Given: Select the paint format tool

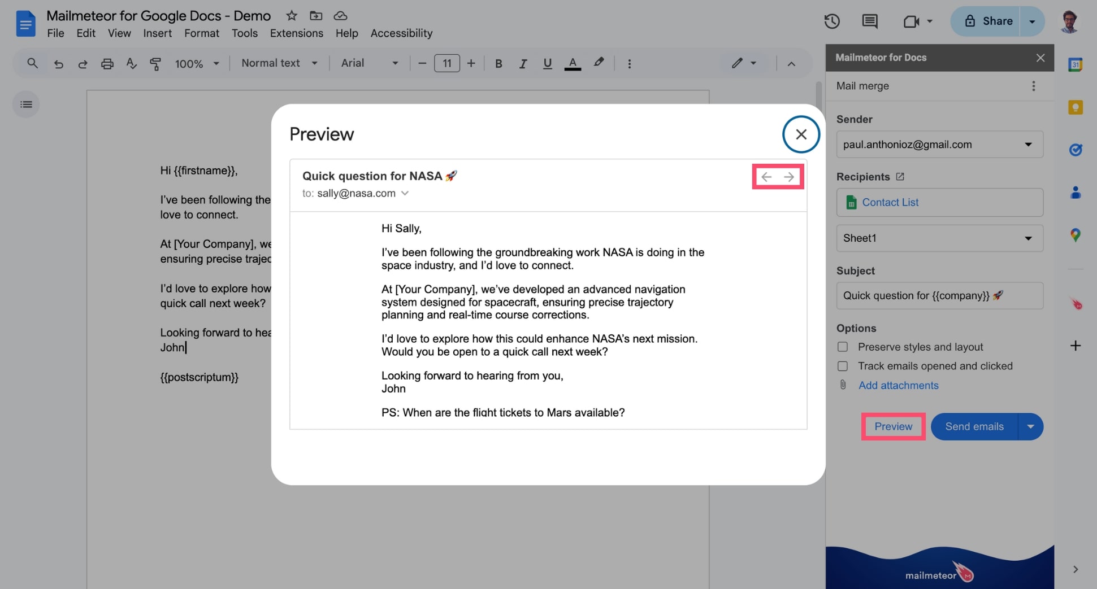Looking at the screenshot, I should point(155,64).
